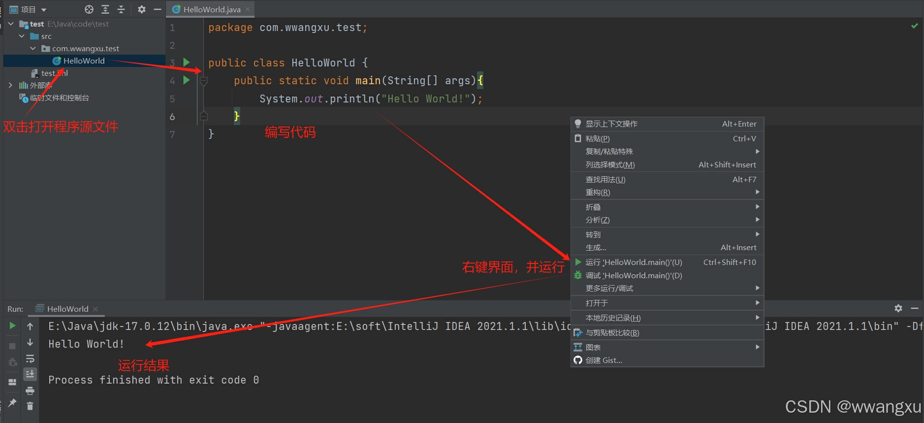
Task: Open Run panel settings gear
Action: [898, 308]
